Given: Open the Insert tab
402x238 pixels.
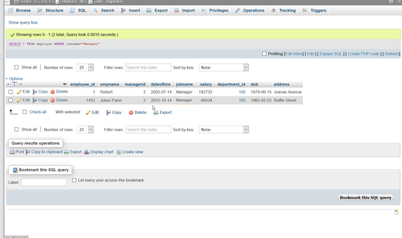Looking at the screenshot, I should pos(131,10).
